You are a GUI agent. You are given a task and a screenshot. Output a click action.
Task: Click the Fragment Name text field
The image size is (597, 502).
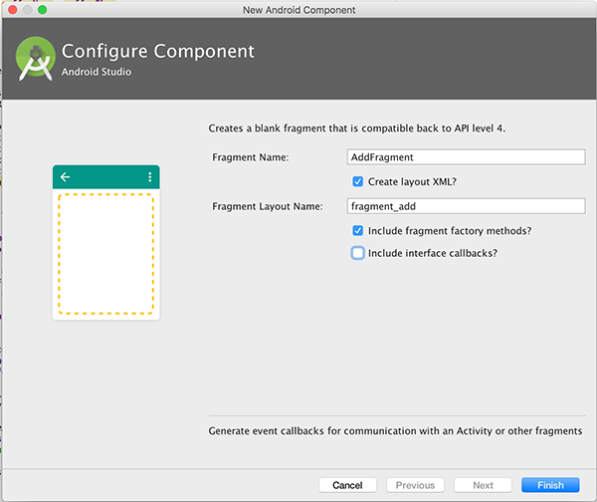click(466, 157)
